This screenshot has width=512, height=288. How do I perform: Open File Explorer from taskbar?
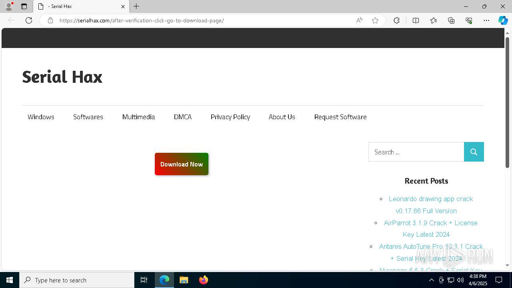184,280
